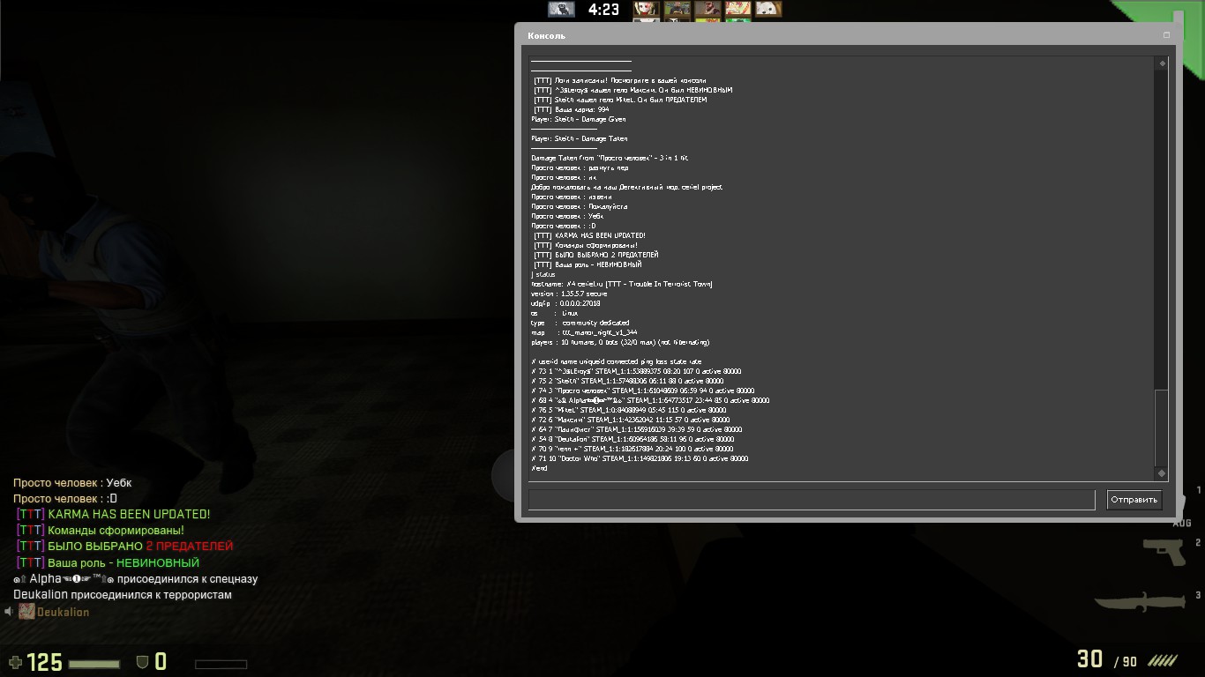
Task: Click Deukalion's small avatar in voice indicator
Action: pyautogui.click(x=26, y=612)
